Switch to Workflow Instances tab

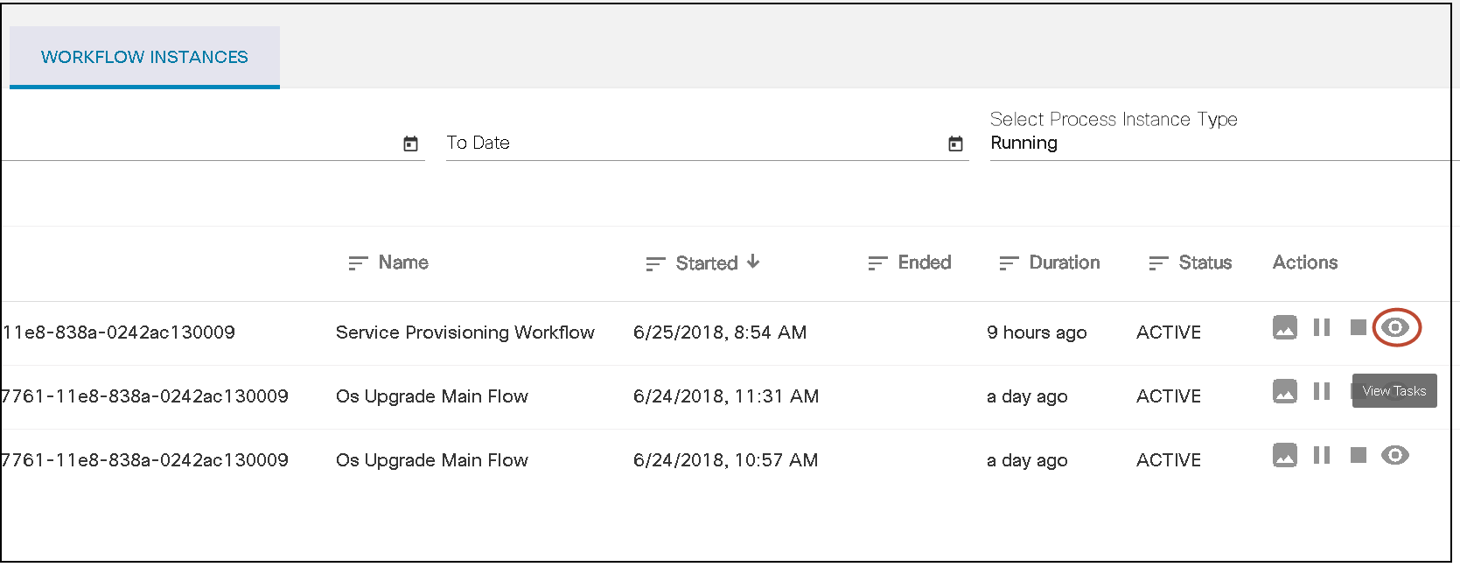[x=144, y=57]
